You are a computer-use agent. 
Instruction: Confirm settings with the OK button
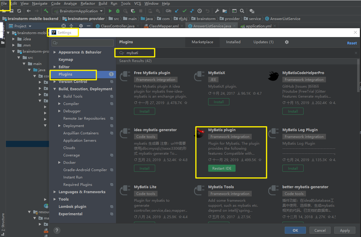[x=295, y=230]
